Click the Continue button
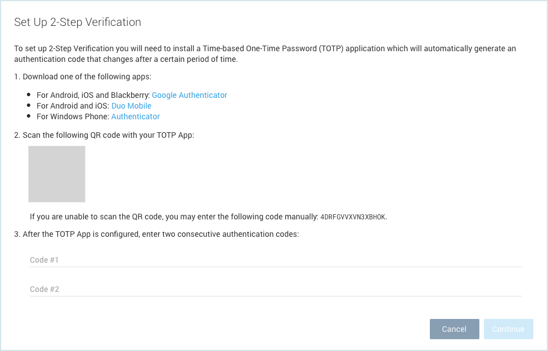 point(508,329)
